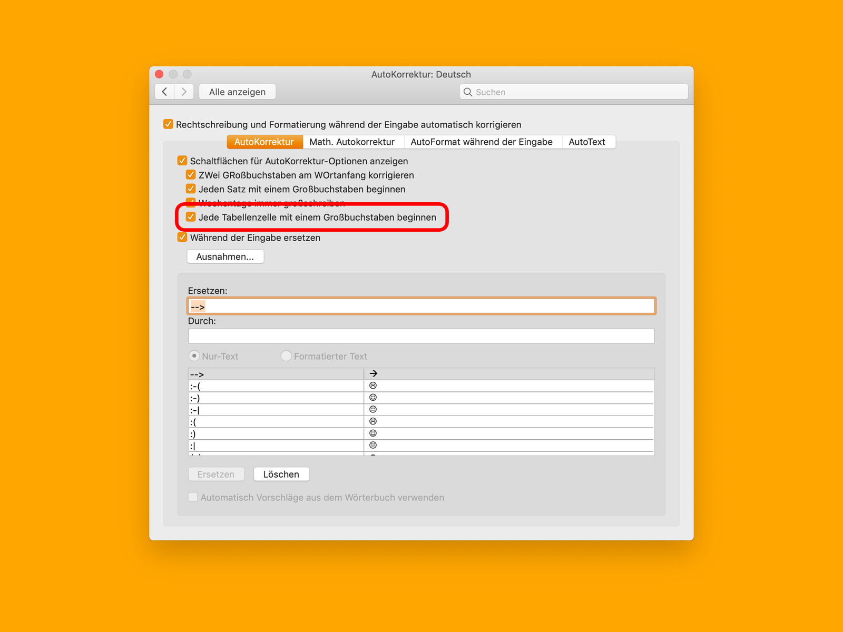The height and width of the screenshot is (632, 843).
Task: Click the Löschen button
Action: pyautogui.click(x=281, y=474)
